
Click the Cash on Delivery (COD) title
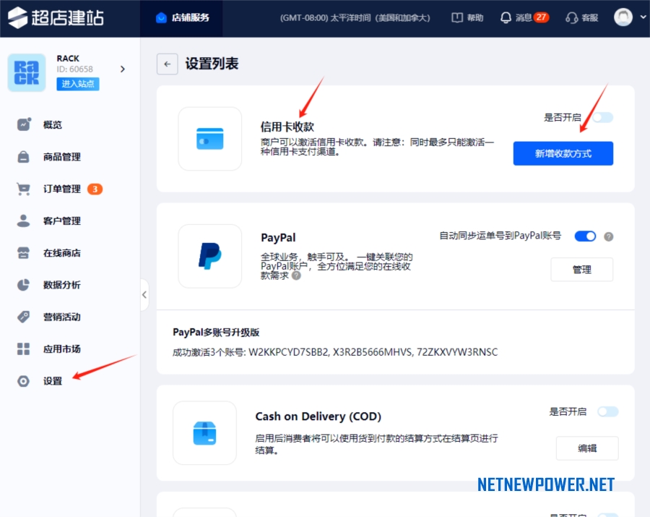point(318,416)
